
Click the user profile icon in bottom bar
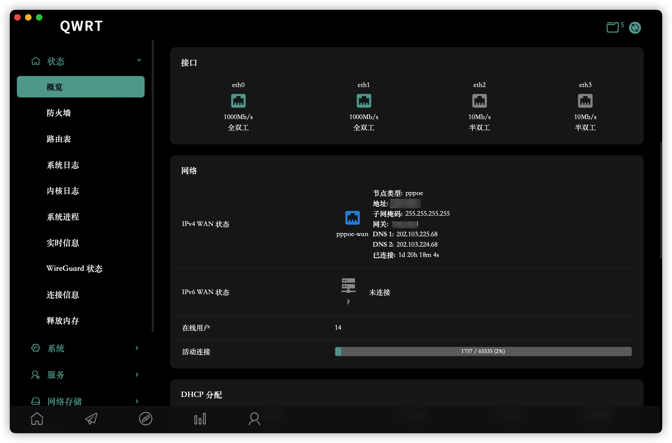(x=254, y=419)
